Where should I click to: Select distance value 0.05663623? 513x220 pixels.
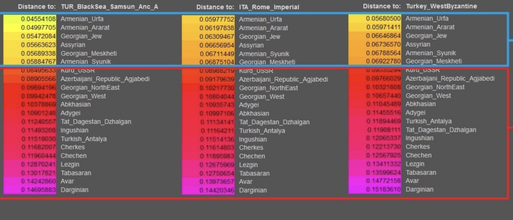(39, 45)
